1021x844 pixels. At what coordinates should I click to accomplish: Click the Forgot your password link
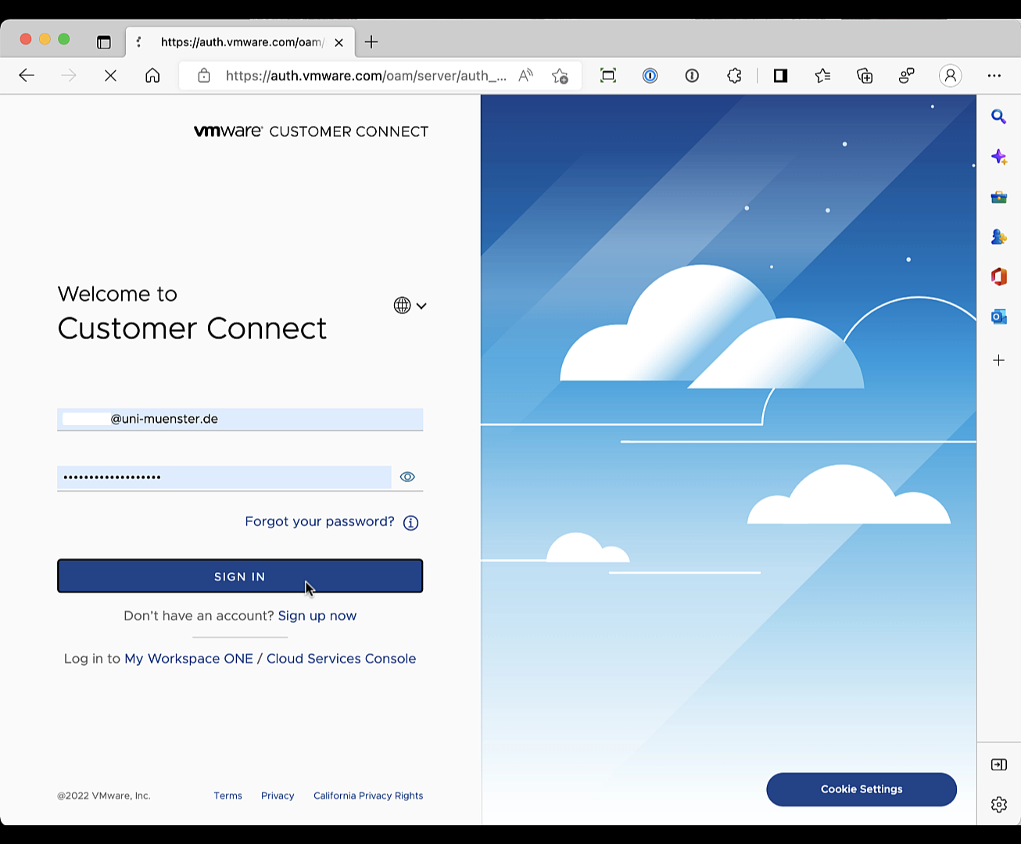click(x=319, y=521)
